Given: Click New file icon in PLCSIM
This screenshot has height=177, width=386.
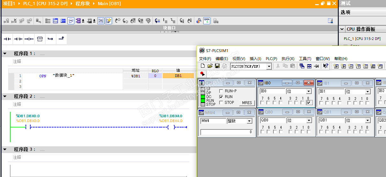Looking at the screenshot, I should [x=203, y=66].
